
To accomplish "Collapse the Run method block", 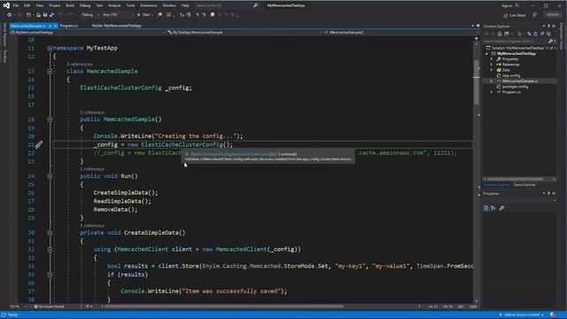I will tap(50, 176).
